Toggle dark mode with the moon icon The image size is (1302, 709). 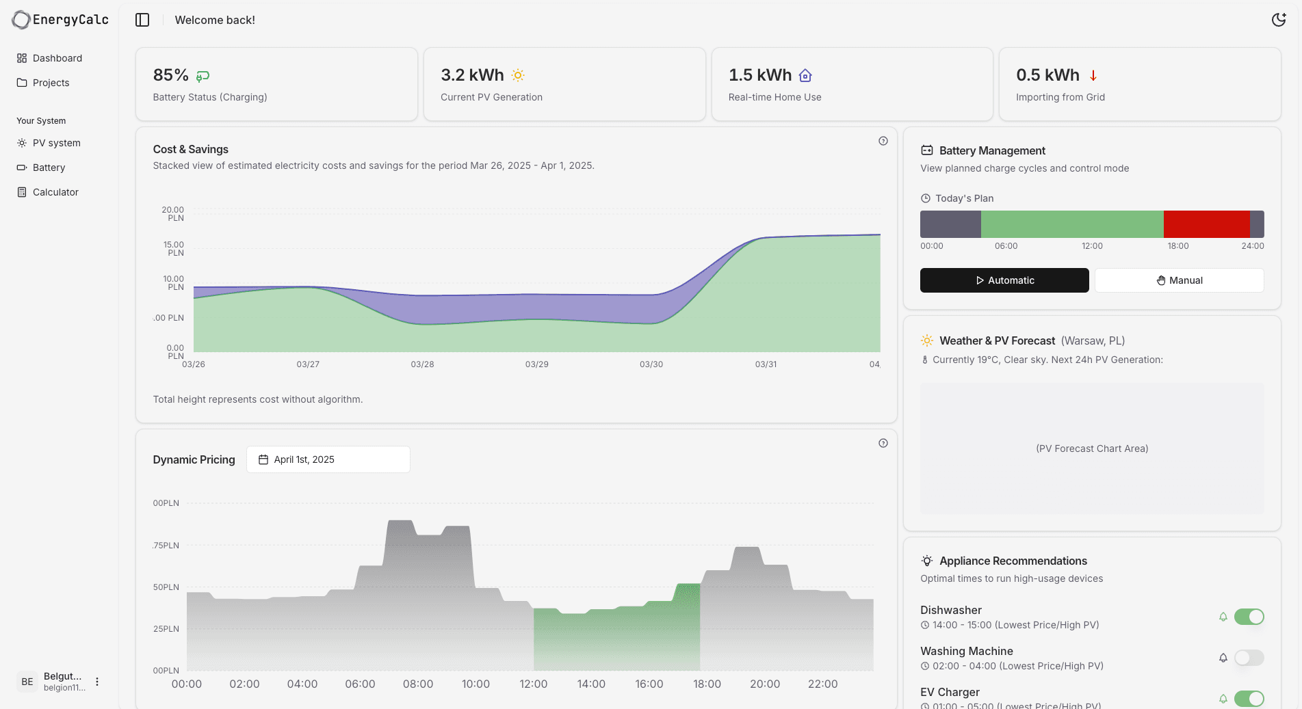(1279, 20)
